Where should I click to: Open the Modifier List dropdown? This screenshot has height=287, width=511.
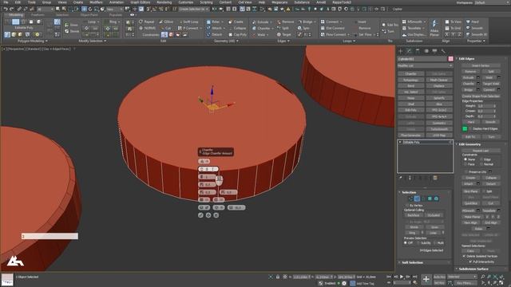[x=425, y=65]
